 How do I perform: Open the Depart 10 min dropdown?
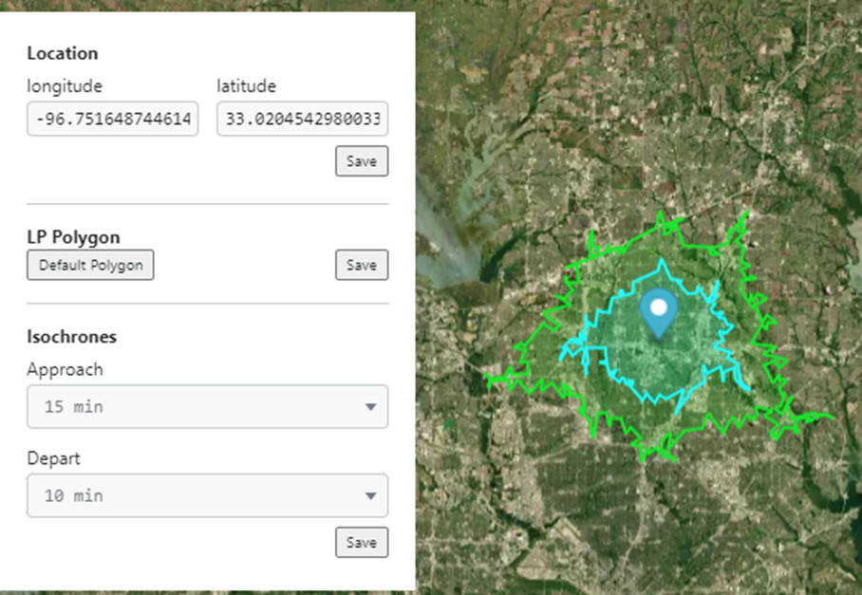(207, 495)
